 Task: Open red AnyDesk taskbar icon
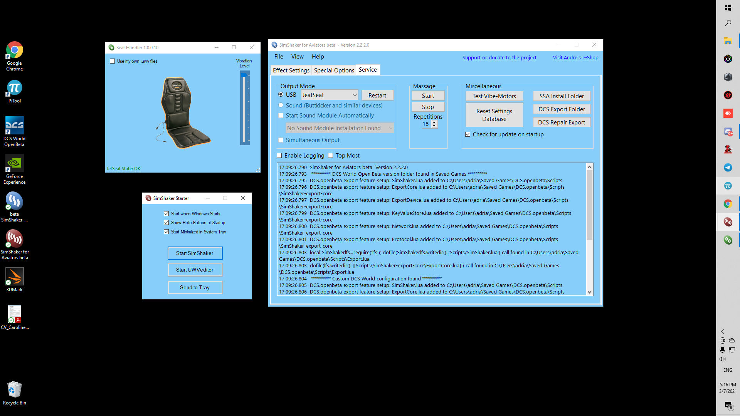tap(728, 113)
